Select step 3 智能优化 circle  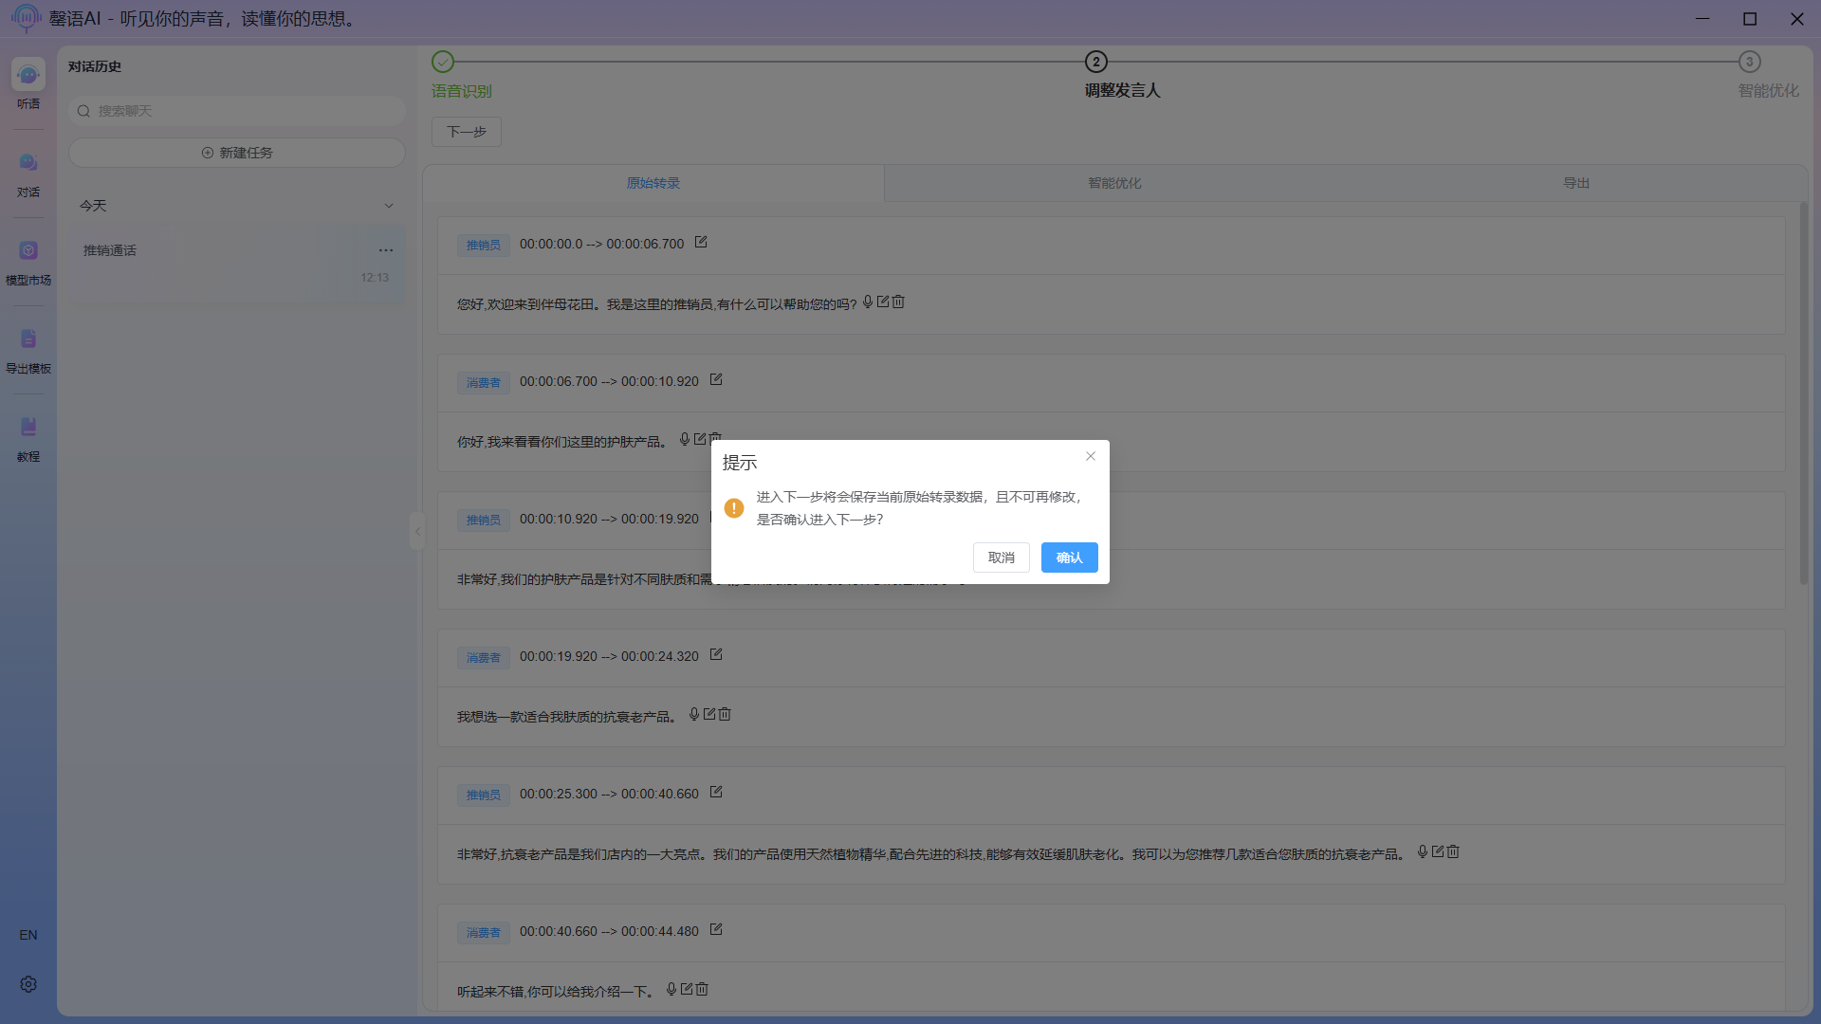pos(1750,62)
